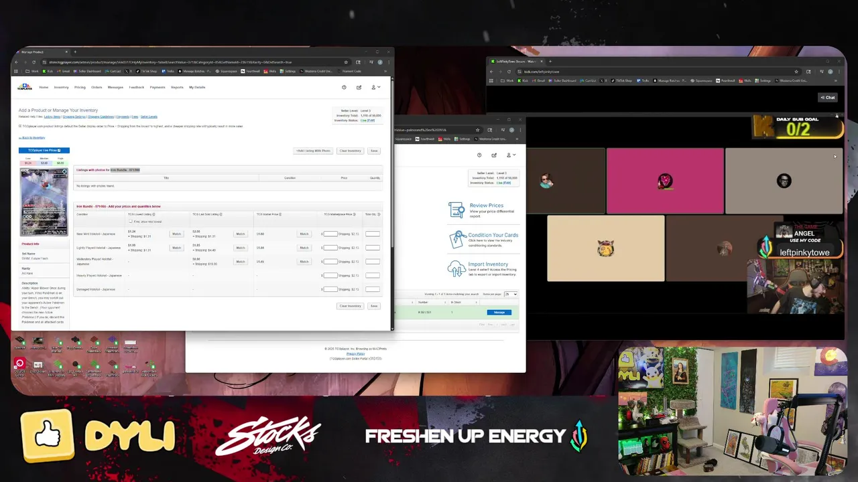Bookmark the Kick stream page with the star

[x=796, y=72]
